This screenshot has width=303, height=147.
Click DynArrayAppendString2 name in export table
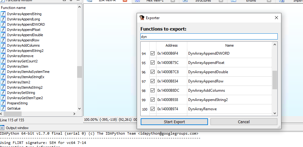208,100
